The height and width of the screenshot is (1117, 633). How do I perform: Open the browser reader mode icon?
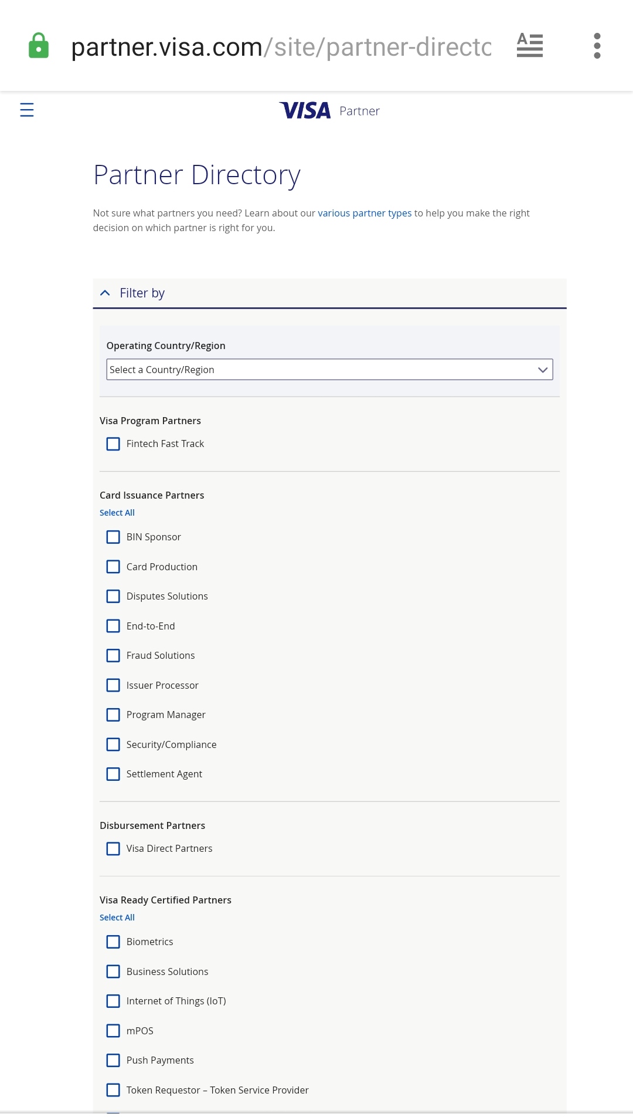(x=529, y=46)
